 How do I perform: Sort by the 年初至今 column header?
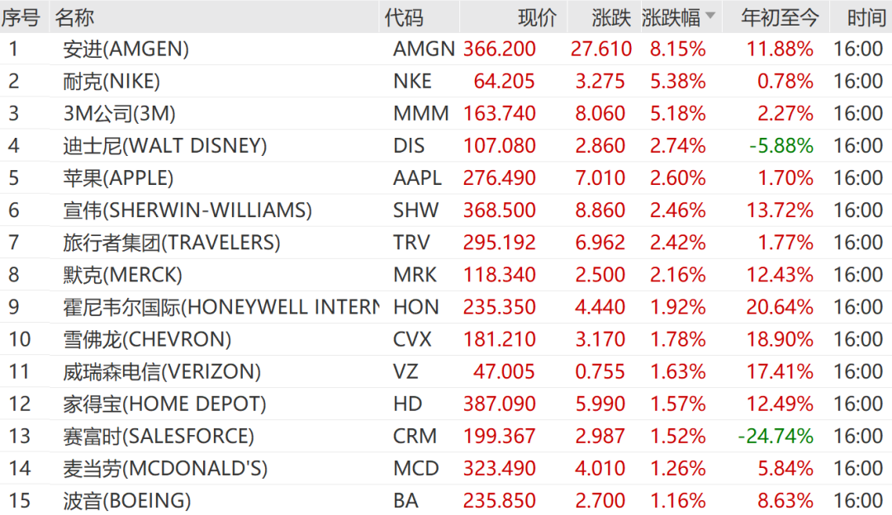point(780,17)
